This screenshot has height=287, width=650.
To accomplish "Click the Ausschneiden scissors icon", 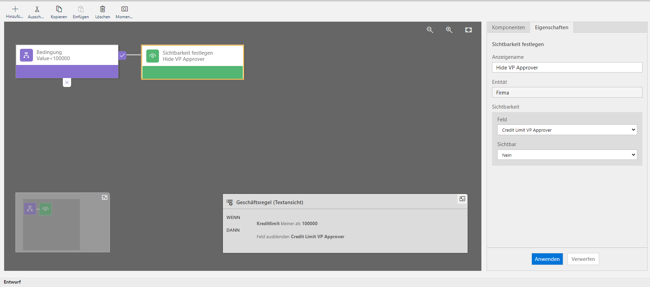I will [x=37, y=9].
